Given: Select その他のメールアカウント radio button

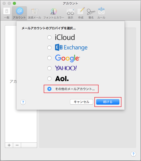Looking at the screenshot, I should (49, 89).
